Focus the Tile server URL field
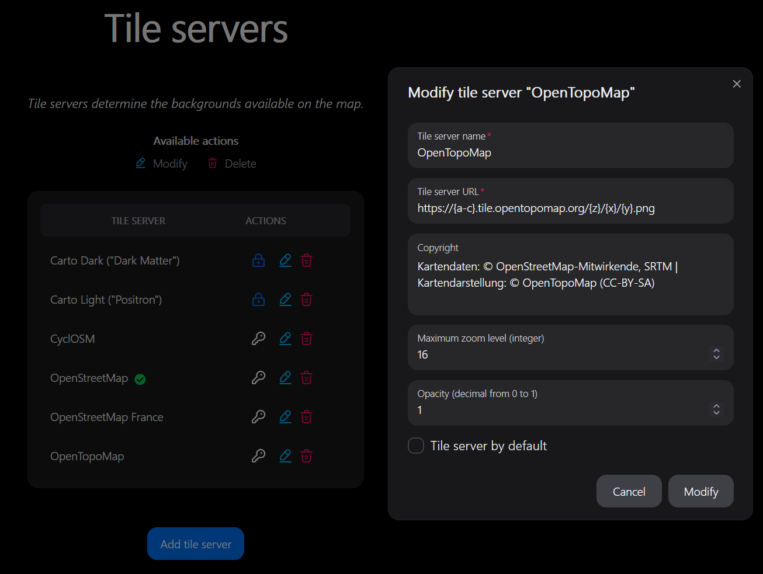This screenshot has height=574, width=763. (571, 201)
